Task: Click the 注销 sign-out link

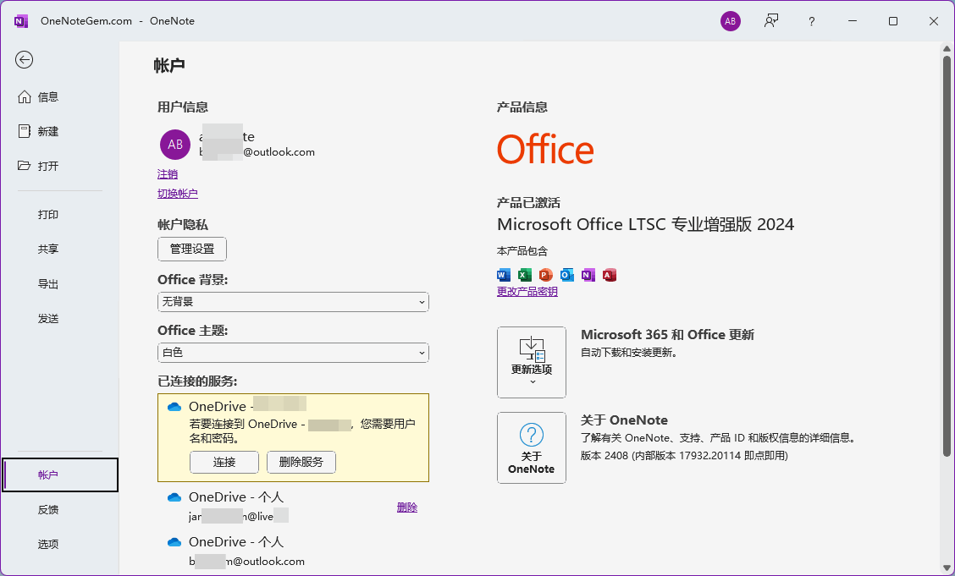Action: coord(168,174)
